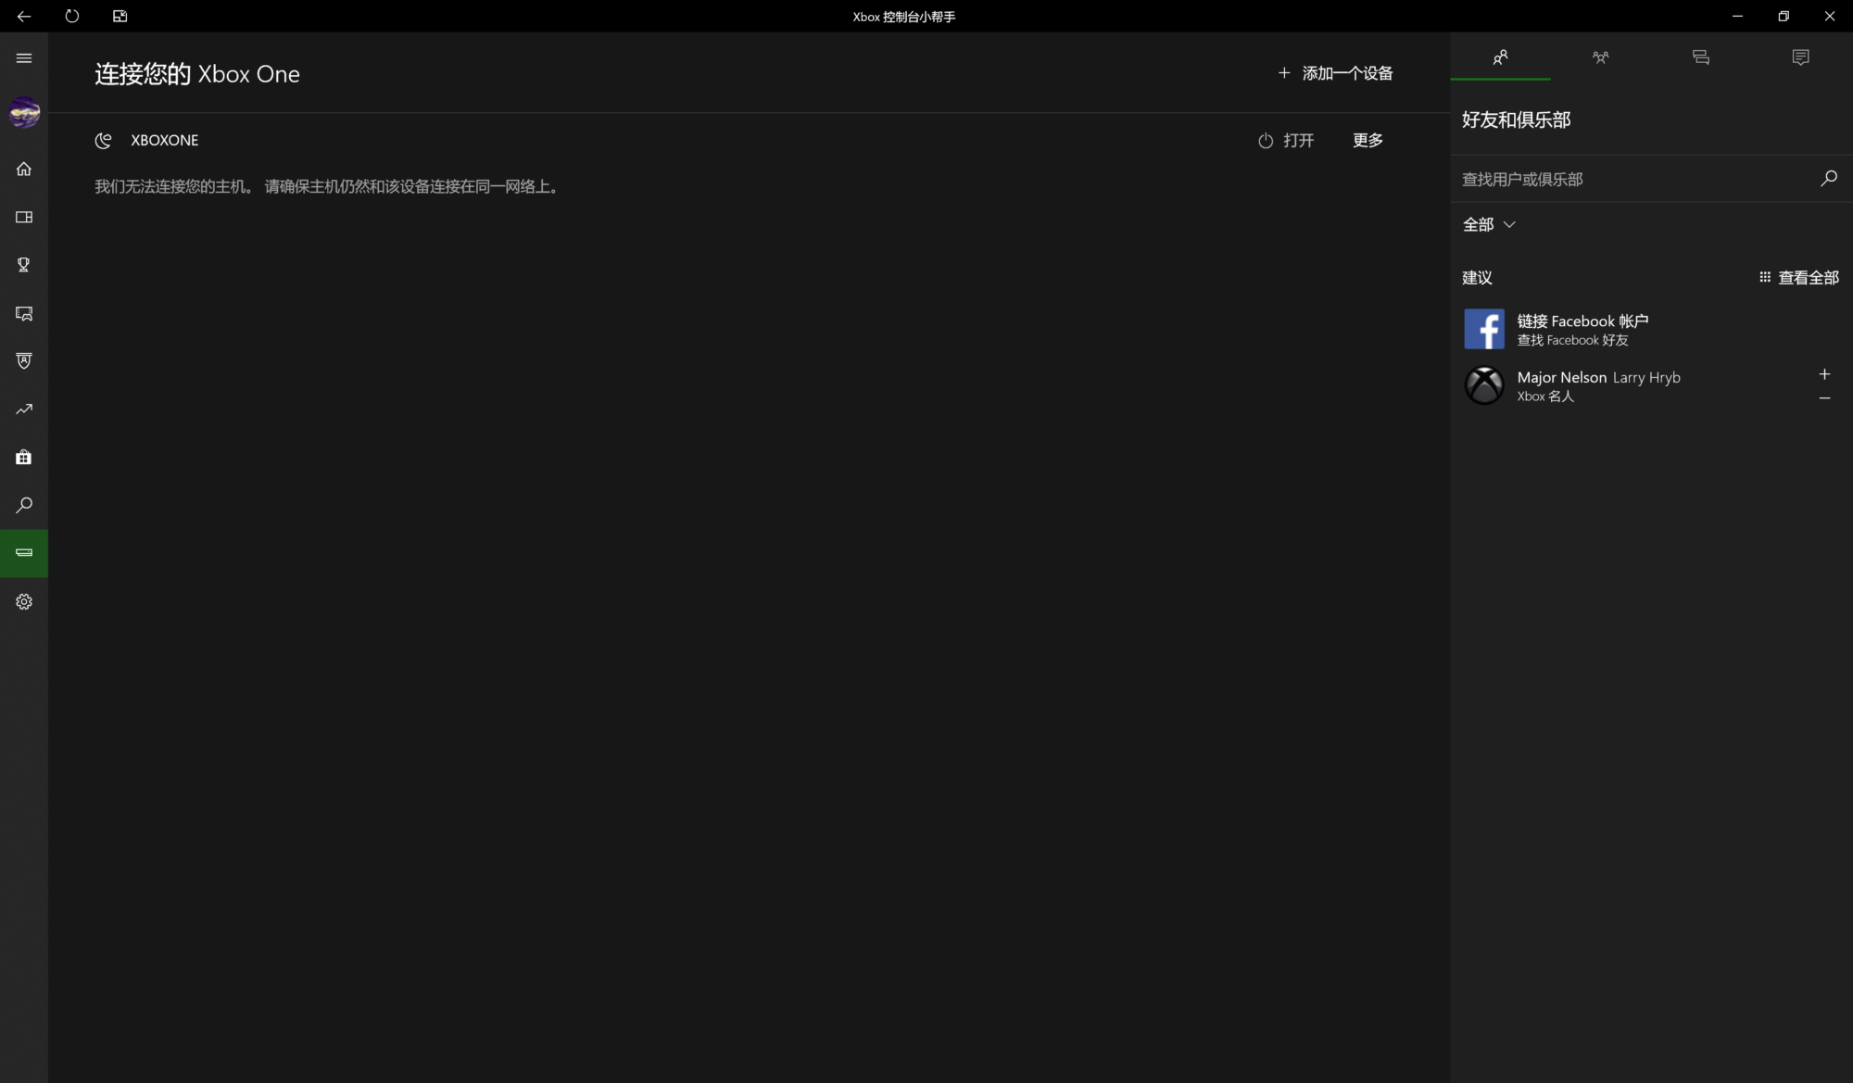Close the Xbox app window
1853x1083 pixels.
(x=1830, y=16)
